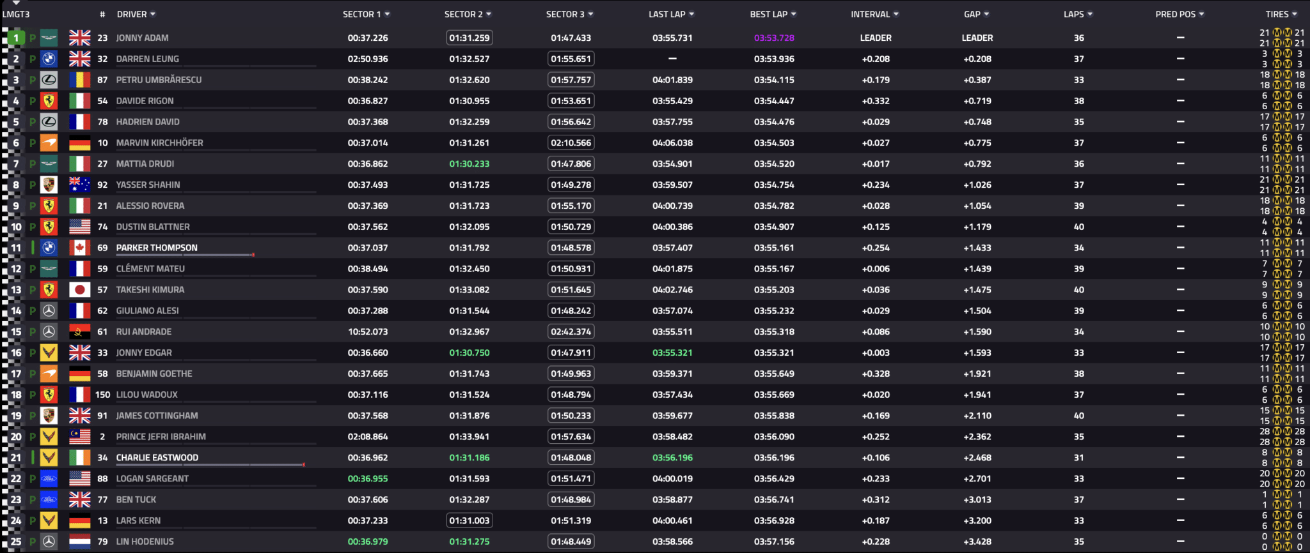Click Canadian flag for Parker Thompson
This screenshot has height=553, width=1310.
tap(80, 248)
